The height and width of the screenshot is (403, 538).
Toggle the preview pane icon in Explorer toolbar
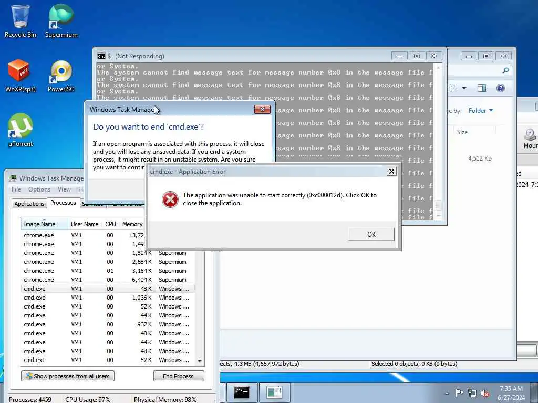click(x=481, y=88)
